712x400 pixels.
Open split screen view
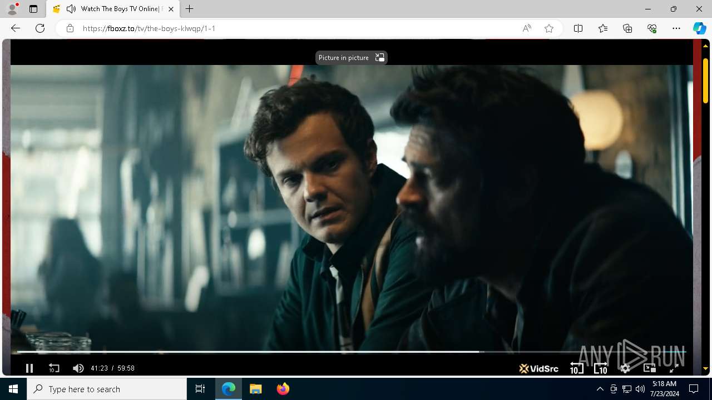coord(578,28)
